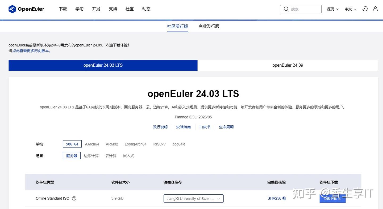The width and height of the screenshot is (383, 209).
Task: Click the copy icon next to SHA256
Action: click(x=284, y=198)
